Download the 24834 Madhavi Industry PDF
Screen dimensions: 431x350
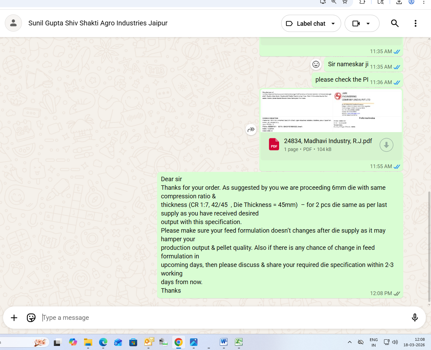[x=386, y=145]
